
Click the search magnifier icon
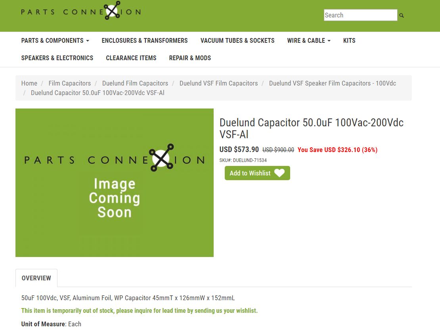[x=402, y=15]
